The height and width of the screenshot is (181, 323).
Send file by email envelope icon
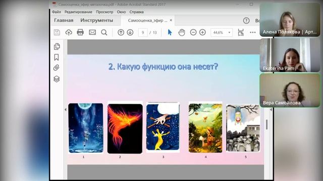click(92, 32)
